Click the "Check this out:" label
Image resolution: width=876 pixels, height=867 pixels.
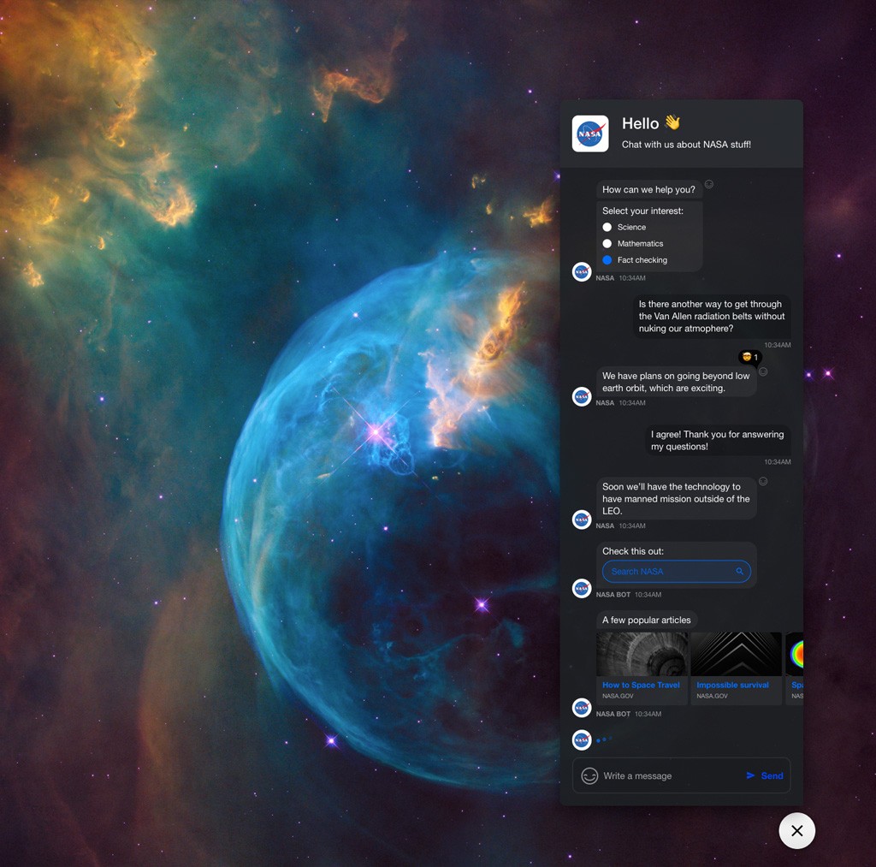[x=633, y=551]
